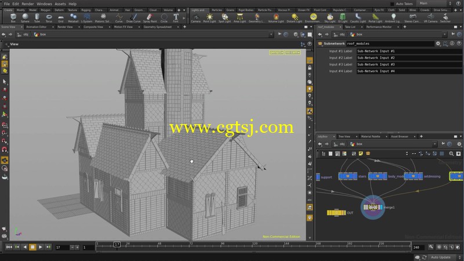Open the Polygon shelf tab
This screenshot has width=464, height=261.
[x=45, y=10]
